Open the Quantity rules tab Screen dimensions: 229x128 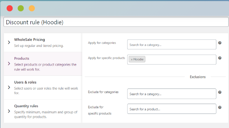pyautogui.click(x=43, y=111)
